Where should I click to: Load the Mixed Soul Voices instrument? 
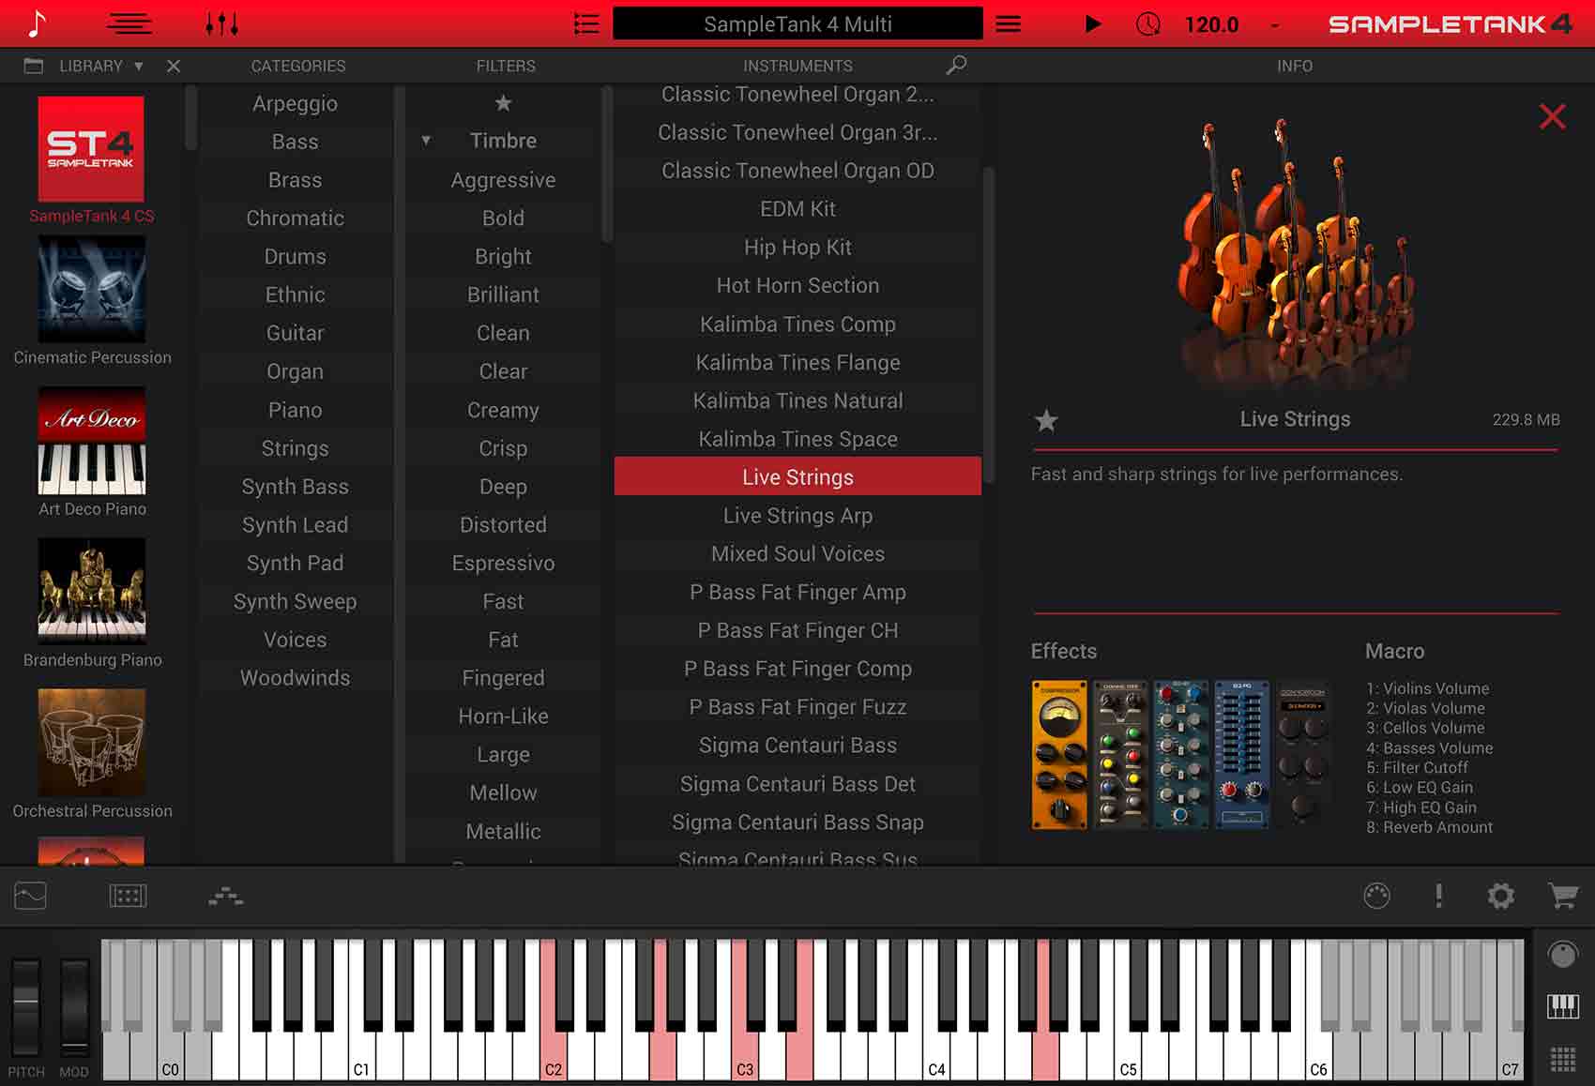(x=797, y=554)
